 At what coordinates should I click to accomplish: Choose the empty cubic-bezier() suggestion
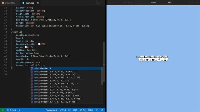pos(66,68)
